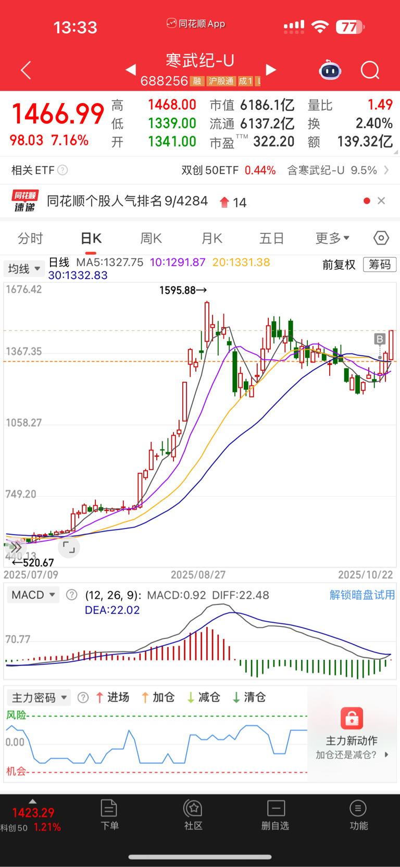Switch to next stock with right triangle
The height and width of the screenshot is (867, 400).
click(x=271, y=69)
